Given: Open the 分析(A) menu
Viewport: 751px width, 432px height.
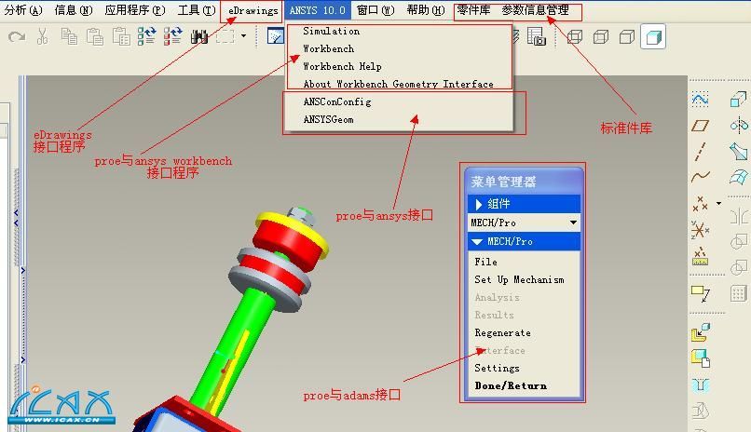Looking at the screenshot, I should (x=23, y=10).
